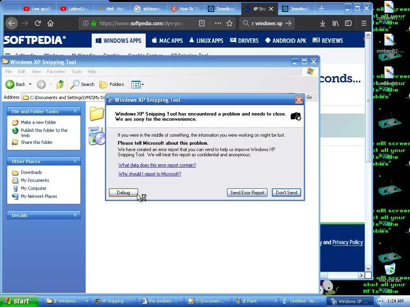Click Firefox search box 'r windows xp'
This screenshot has height=307, width=410.
click(267, 23)
